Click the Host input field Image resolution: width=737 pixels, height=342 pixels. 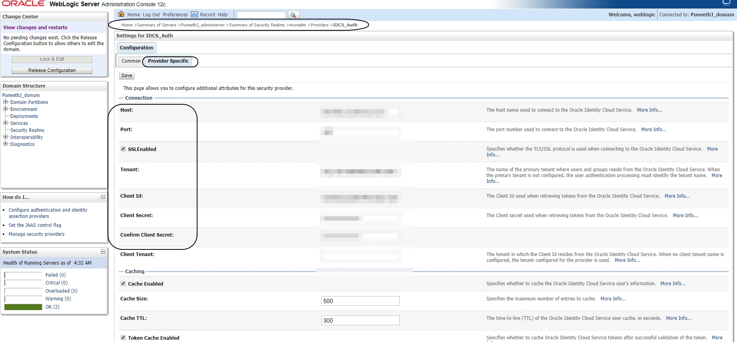360,112
